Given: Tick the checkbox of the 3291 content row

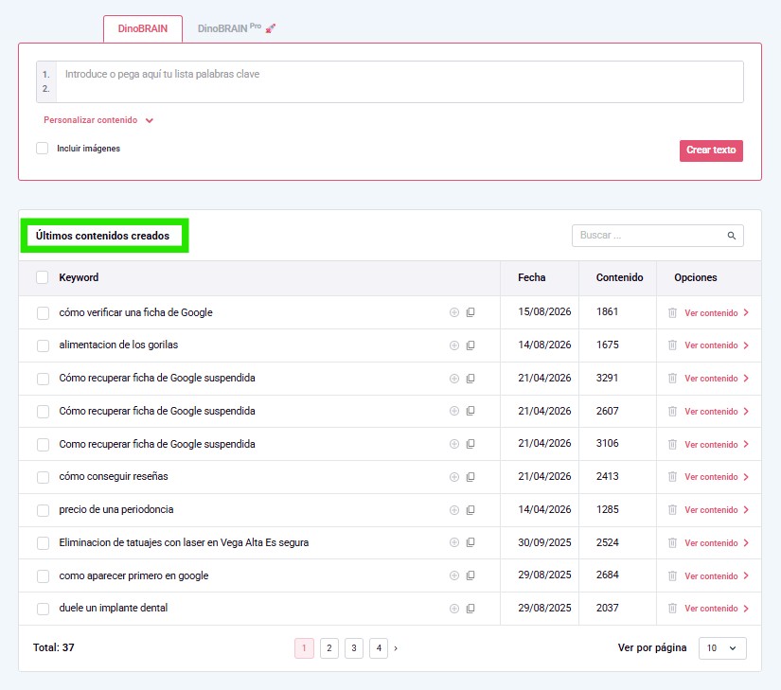Looking at the screenshot, I should pyautogui.click(x=44, y=379).
